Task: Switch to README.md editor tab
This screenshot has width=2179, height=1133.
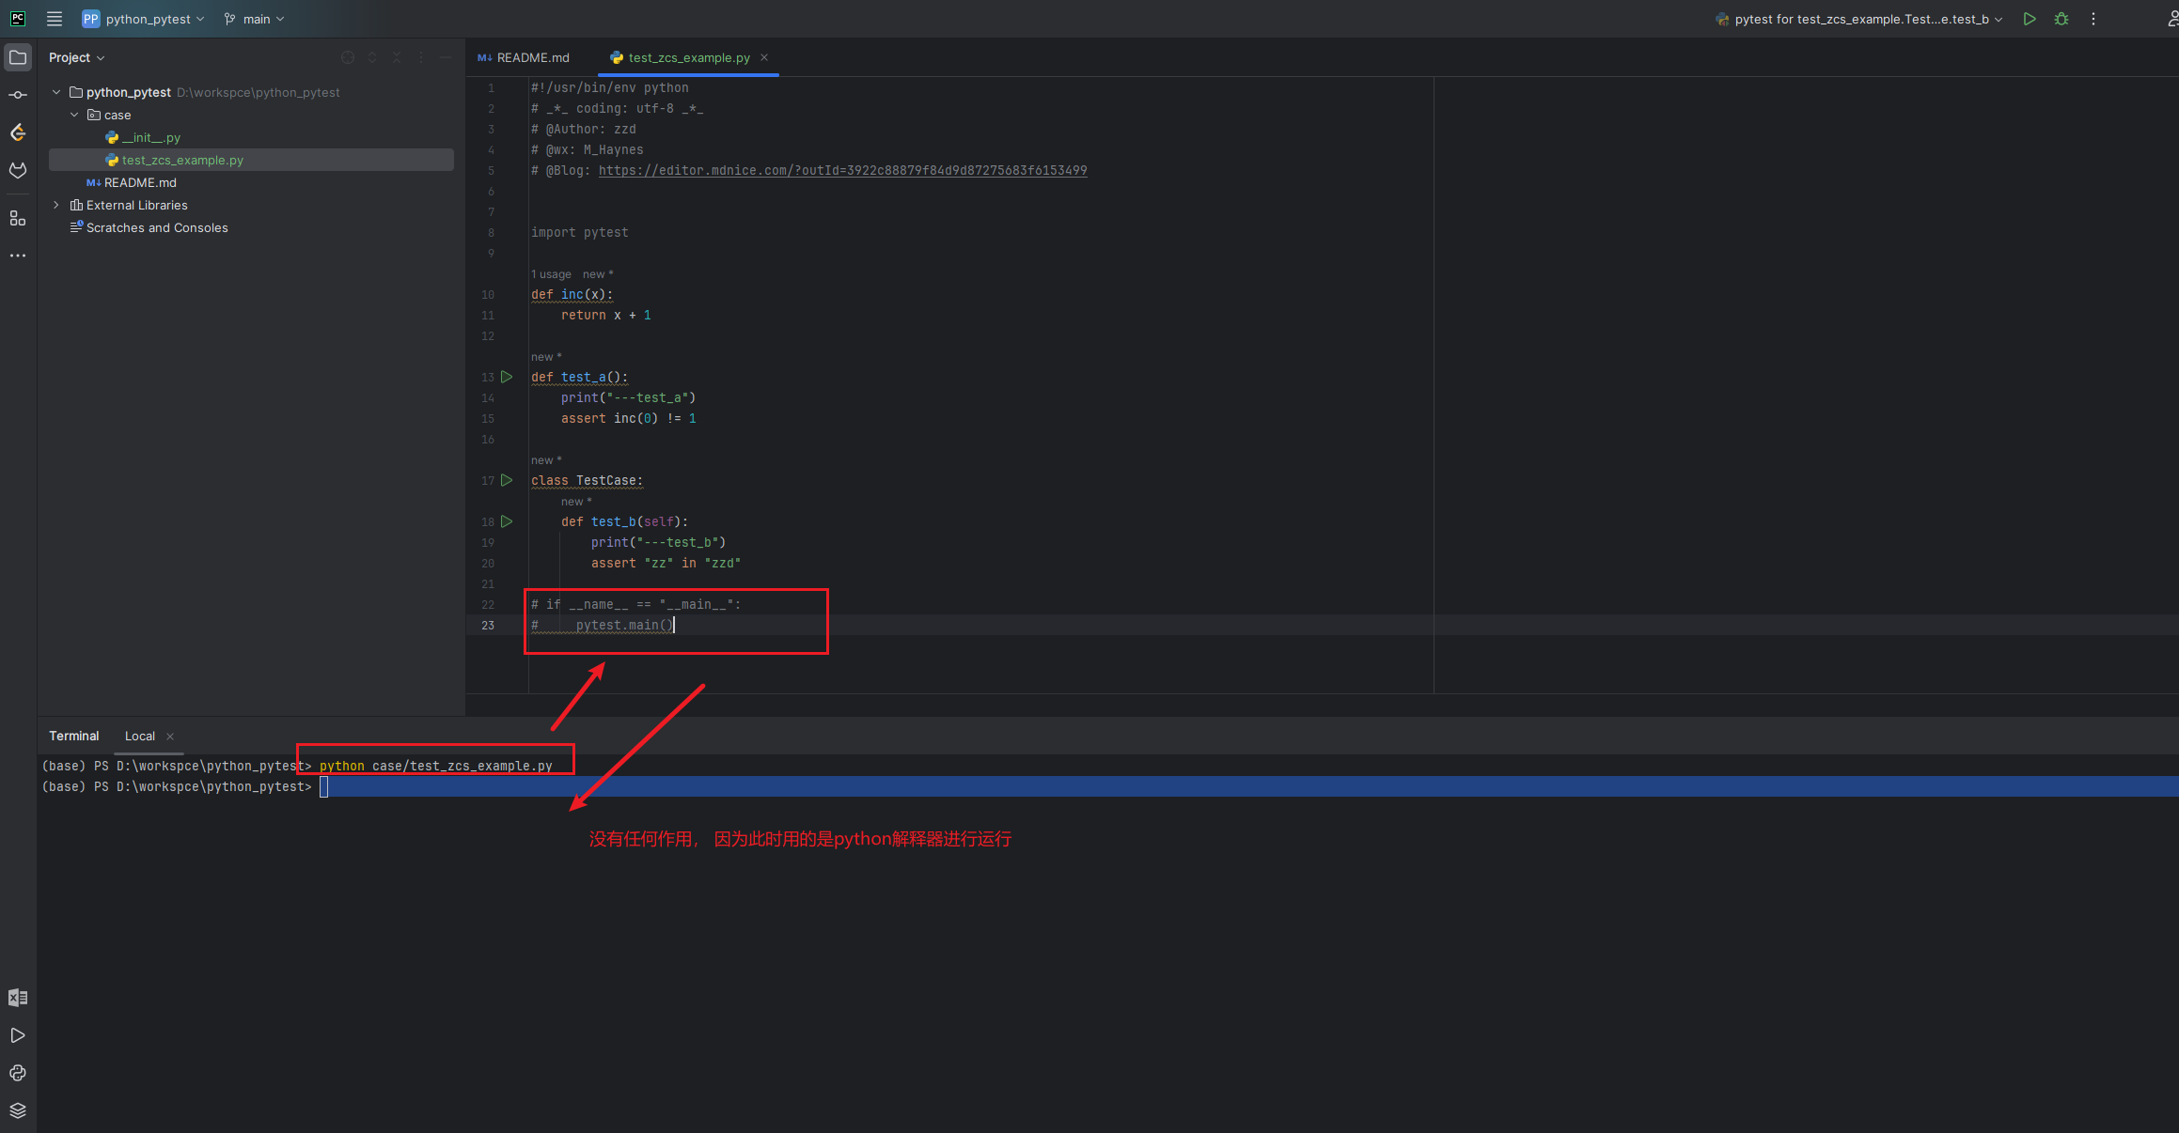Action: (524, 57)
